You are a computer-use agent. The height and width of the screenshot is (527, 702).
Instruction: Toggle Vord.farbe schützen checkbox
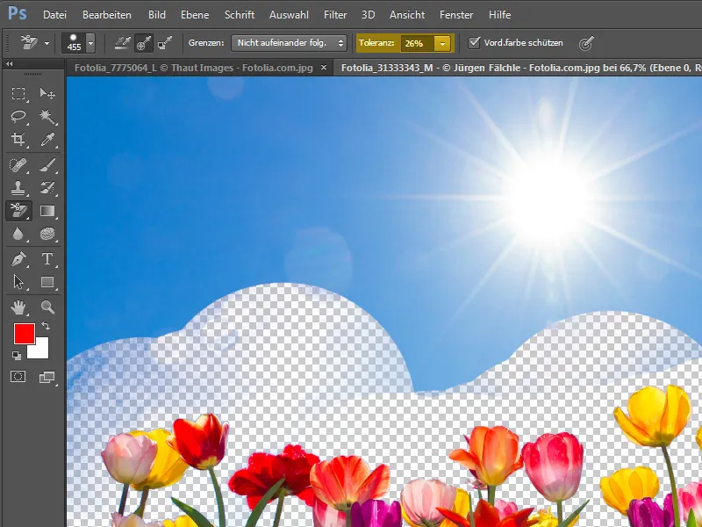[474, 43]
